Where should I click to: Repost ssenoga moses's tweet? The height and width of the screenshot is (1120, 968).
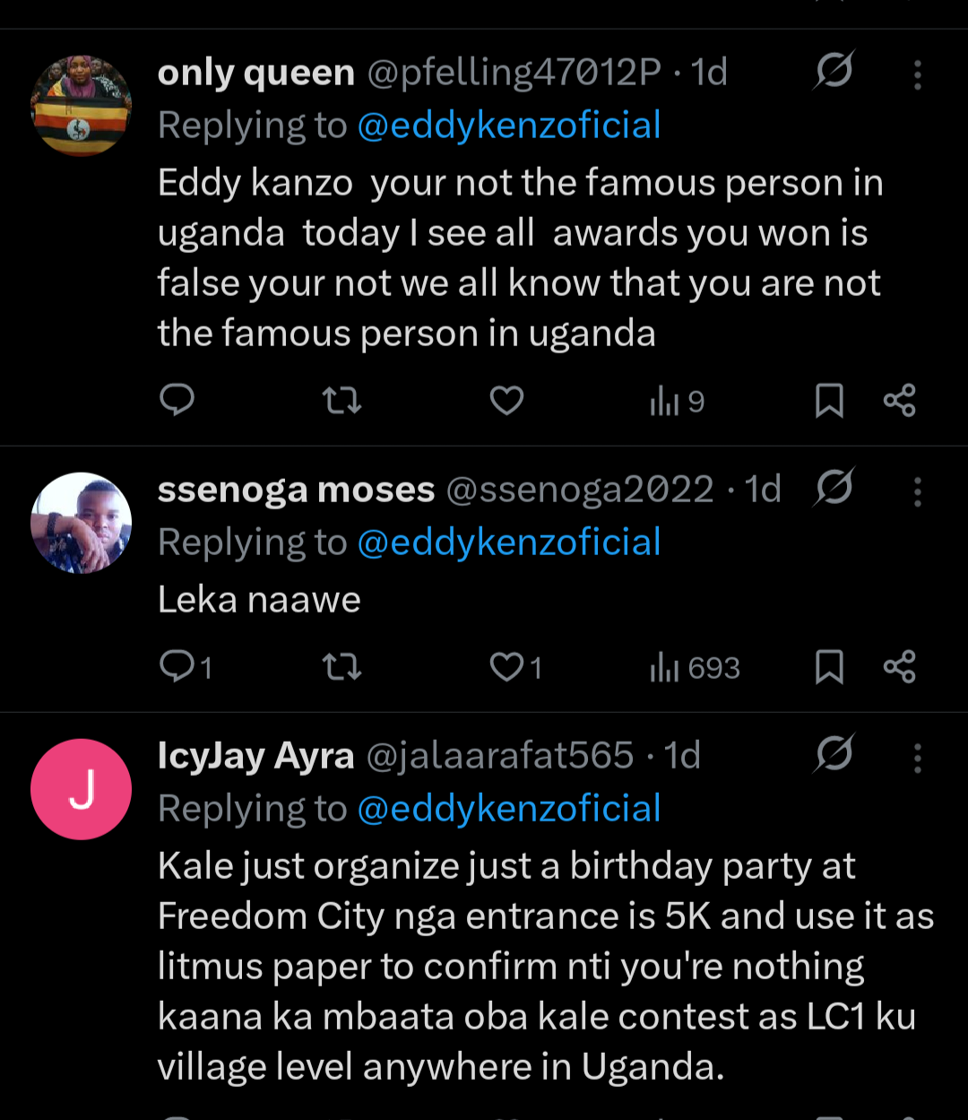pos(341,666)
